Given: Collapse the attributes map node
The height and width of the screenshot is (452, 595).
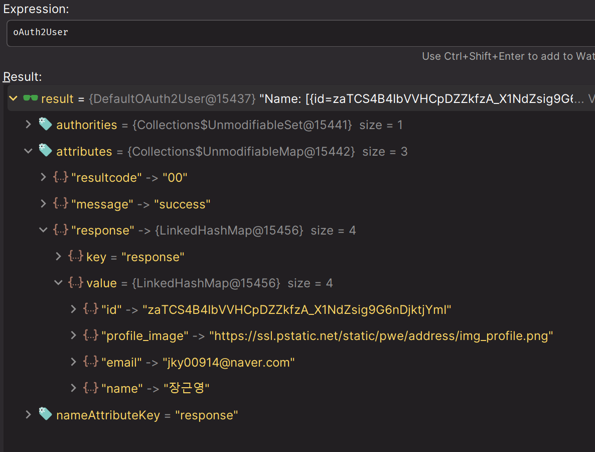Looking at the screenshot, I should point(29,151).
